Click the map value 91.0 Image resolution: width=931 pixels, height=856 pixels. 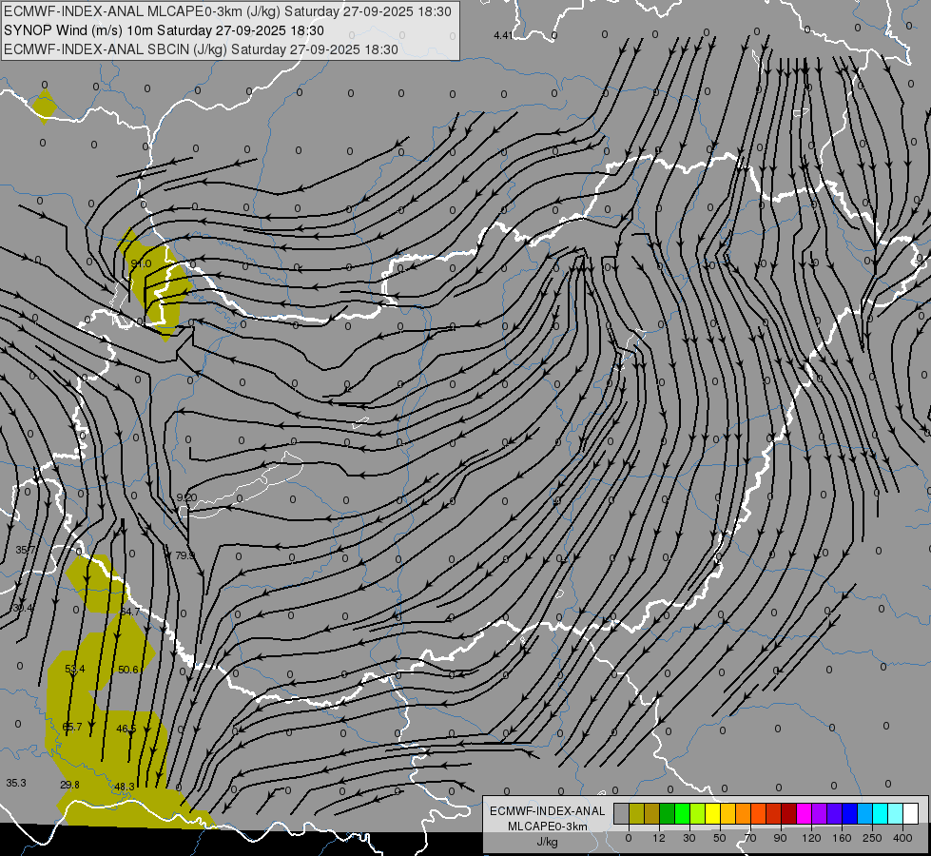[142, 263]
